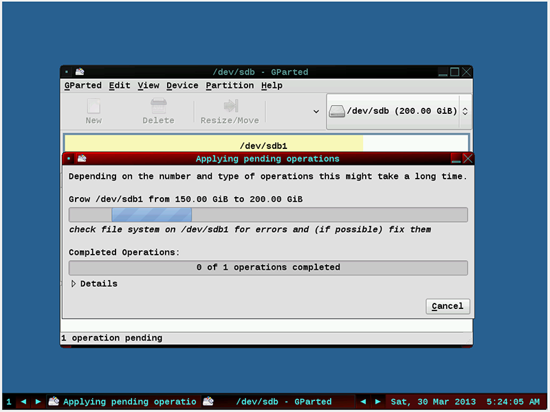Open the /dev/sdb device selector combo box
The image size is (550, 412).
click(x=399, y=111)
